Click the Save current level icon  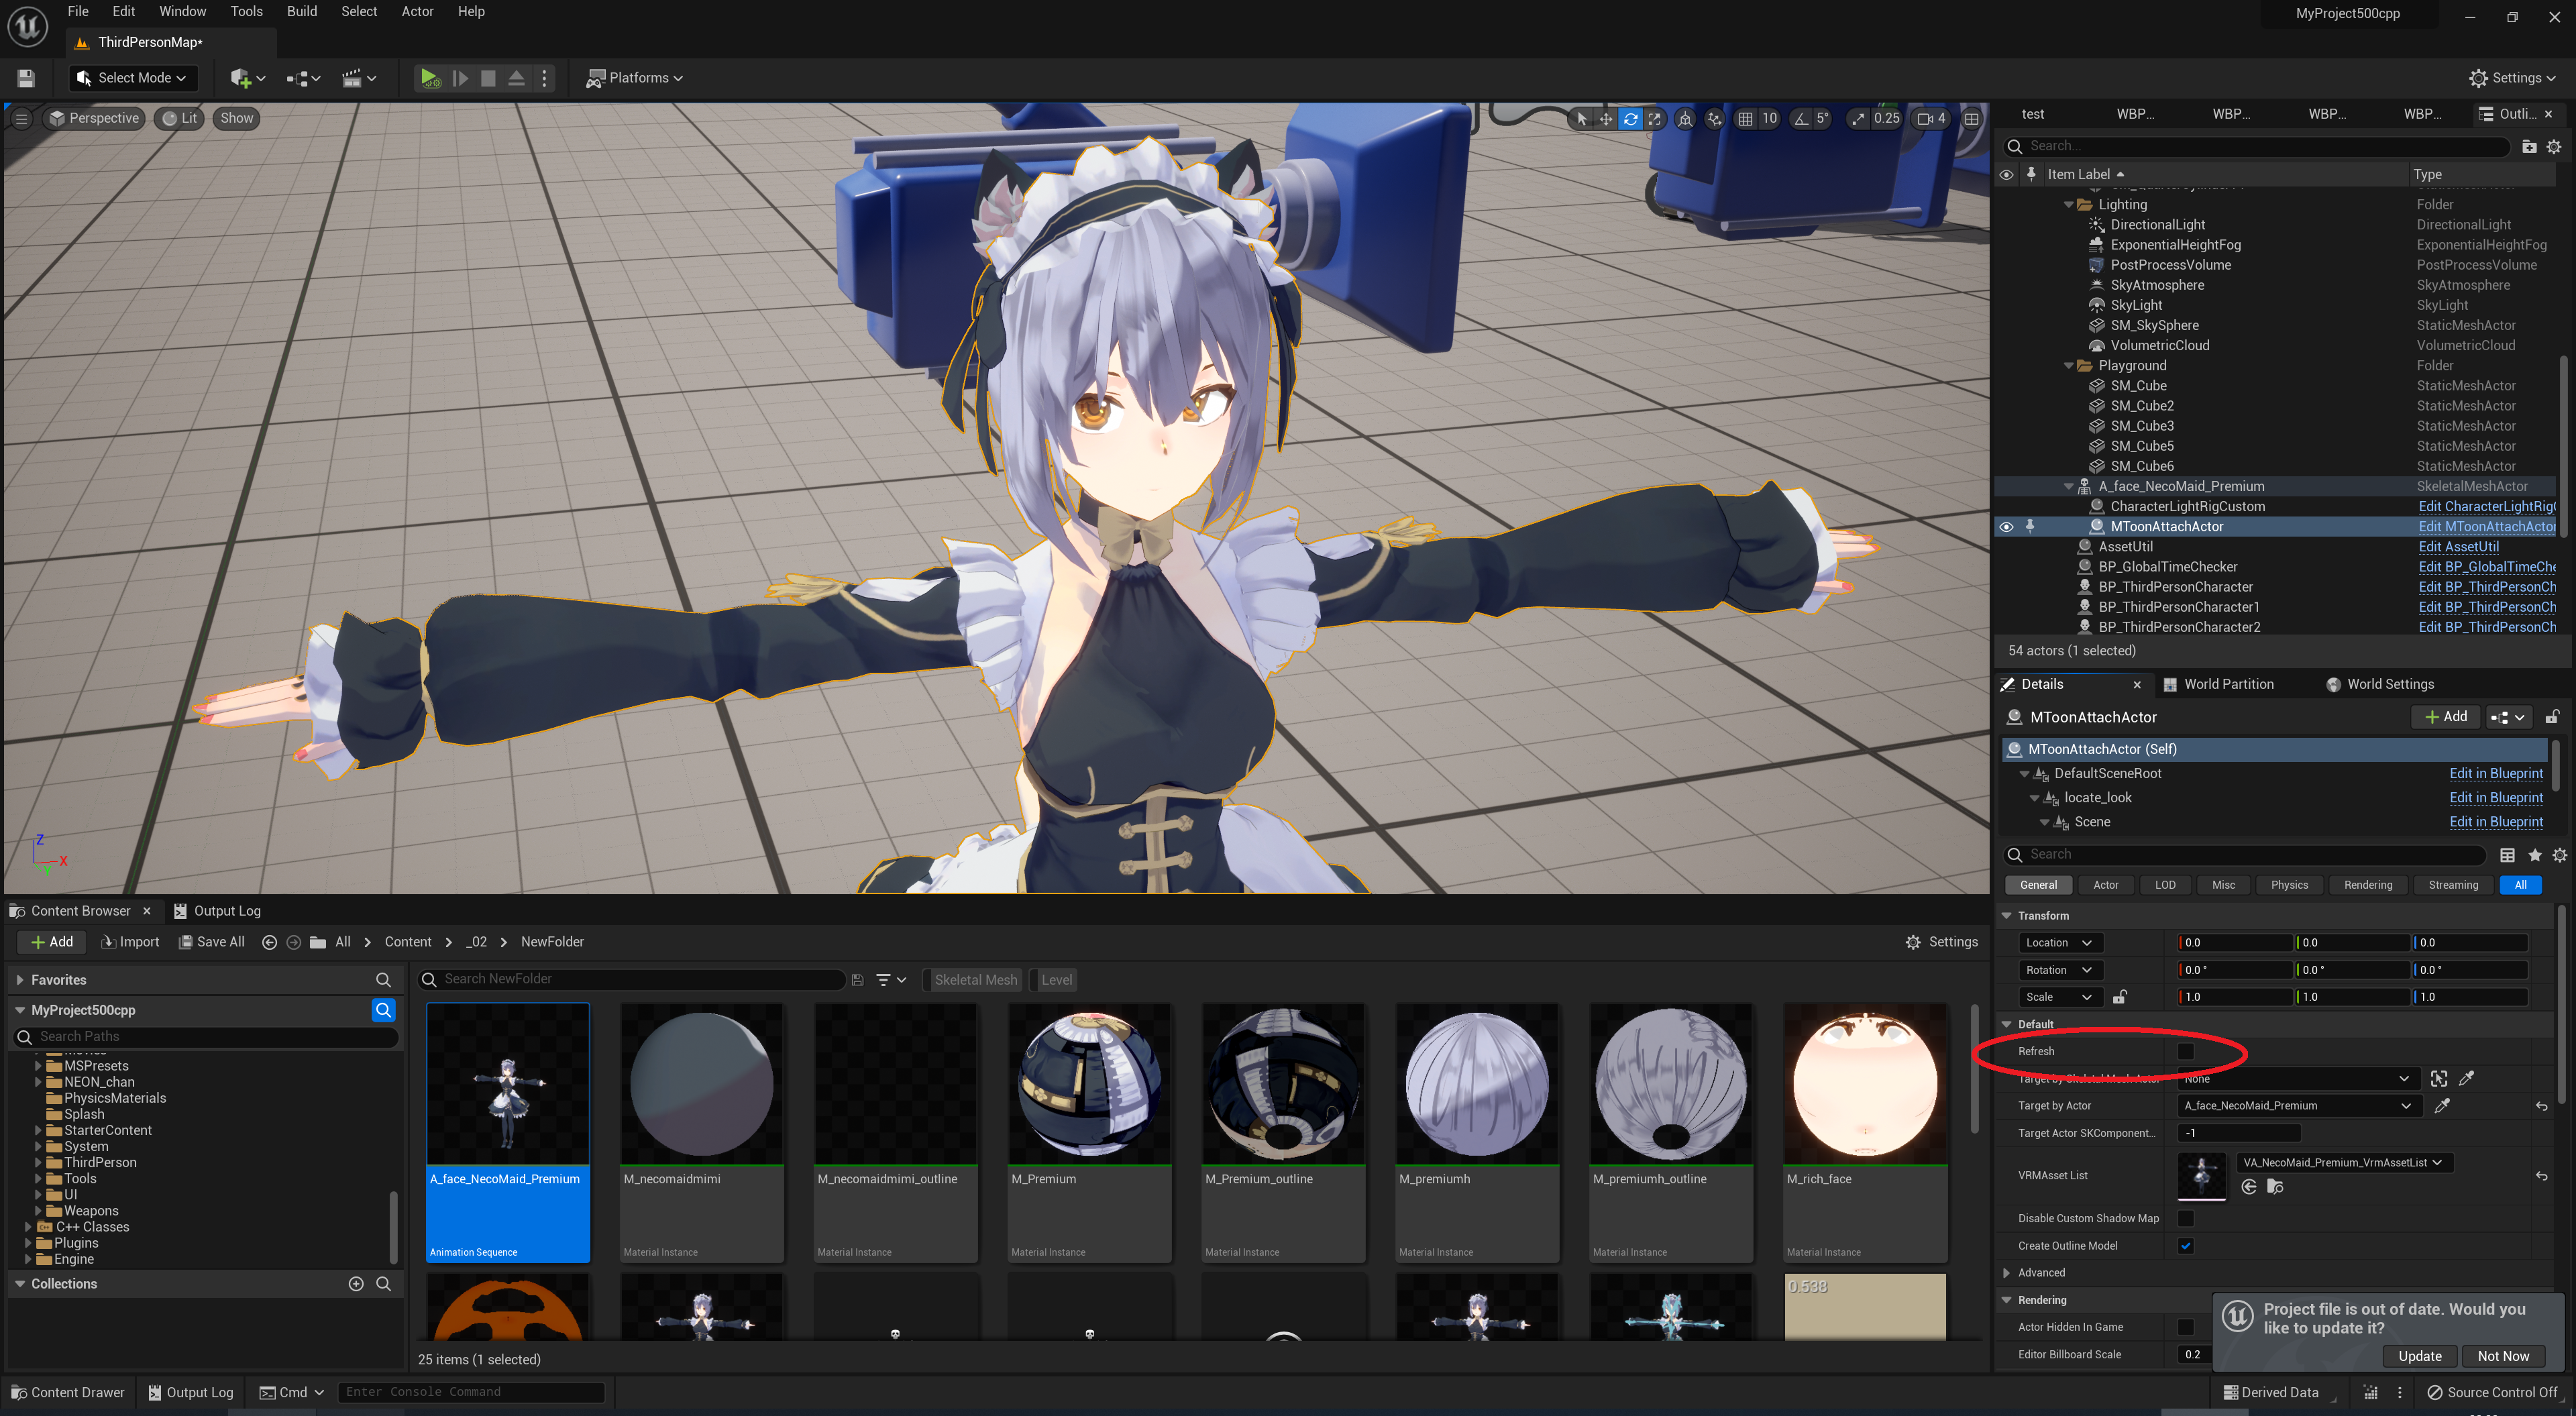tap(27, 78)
